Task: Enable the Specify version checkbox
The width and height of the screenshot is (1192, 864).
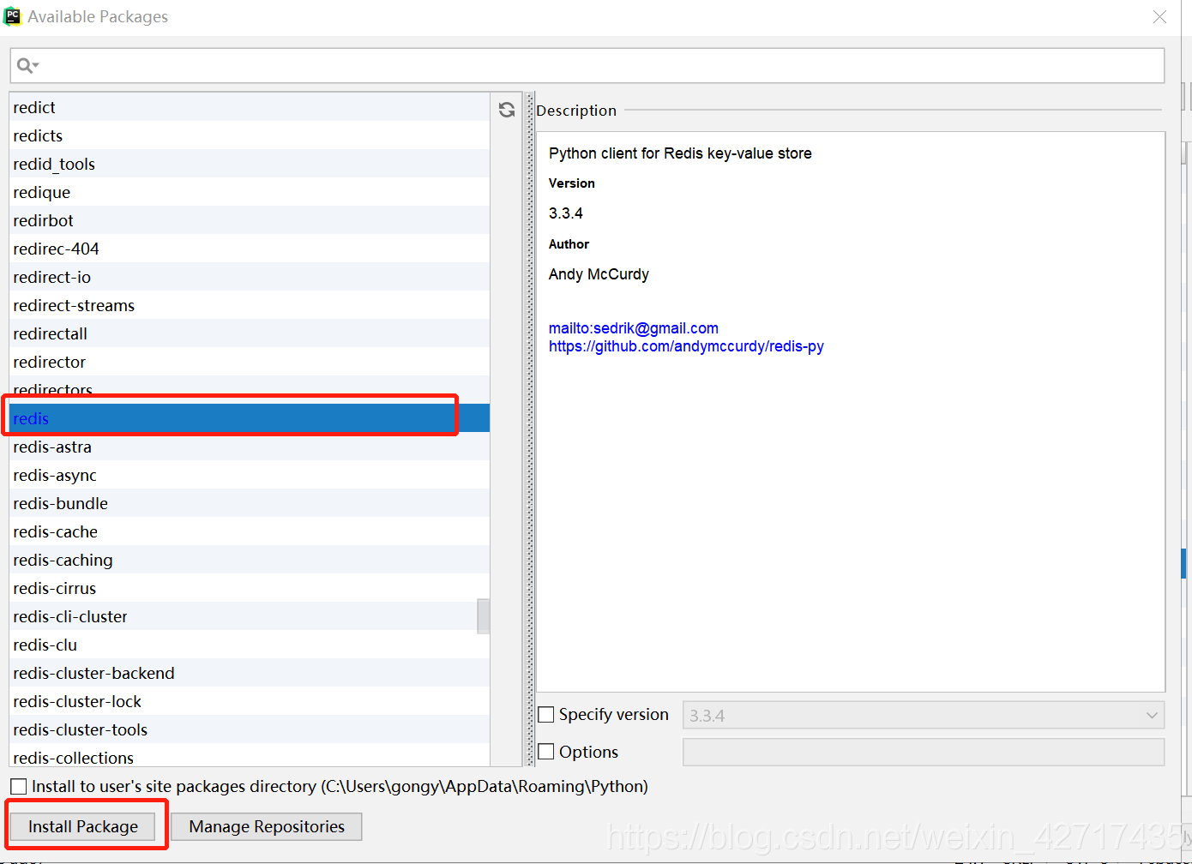Action: tap(546, 714)
